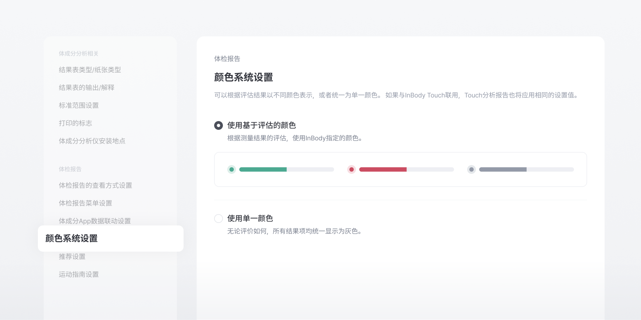Click the gray progress bar sample
Viewport: 641px width, 320px height.
[x=527, y=169]
